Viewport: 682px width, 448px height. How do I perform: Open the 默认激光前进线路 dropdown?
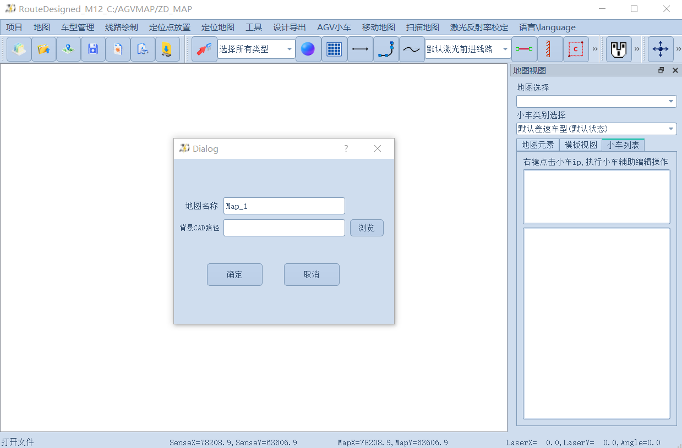468,49
